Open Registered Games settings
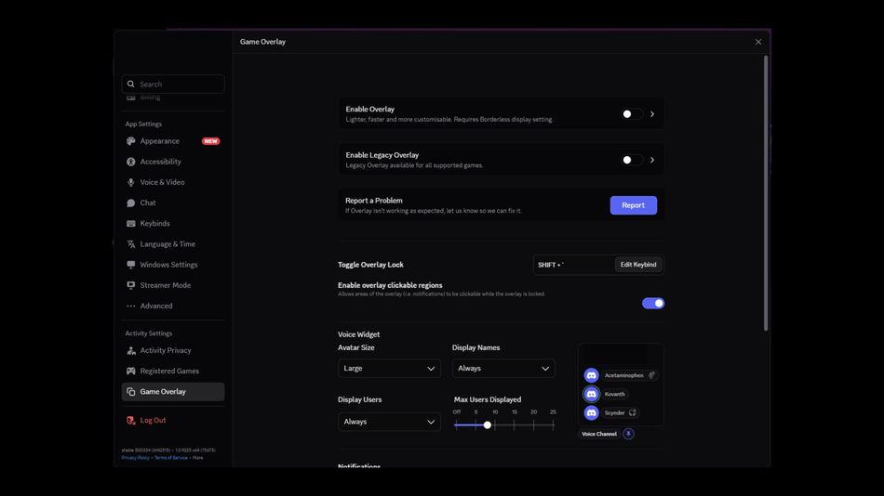The width and height of the screenshot is (884, 496). pyautogui.click(x=173, y=371)
